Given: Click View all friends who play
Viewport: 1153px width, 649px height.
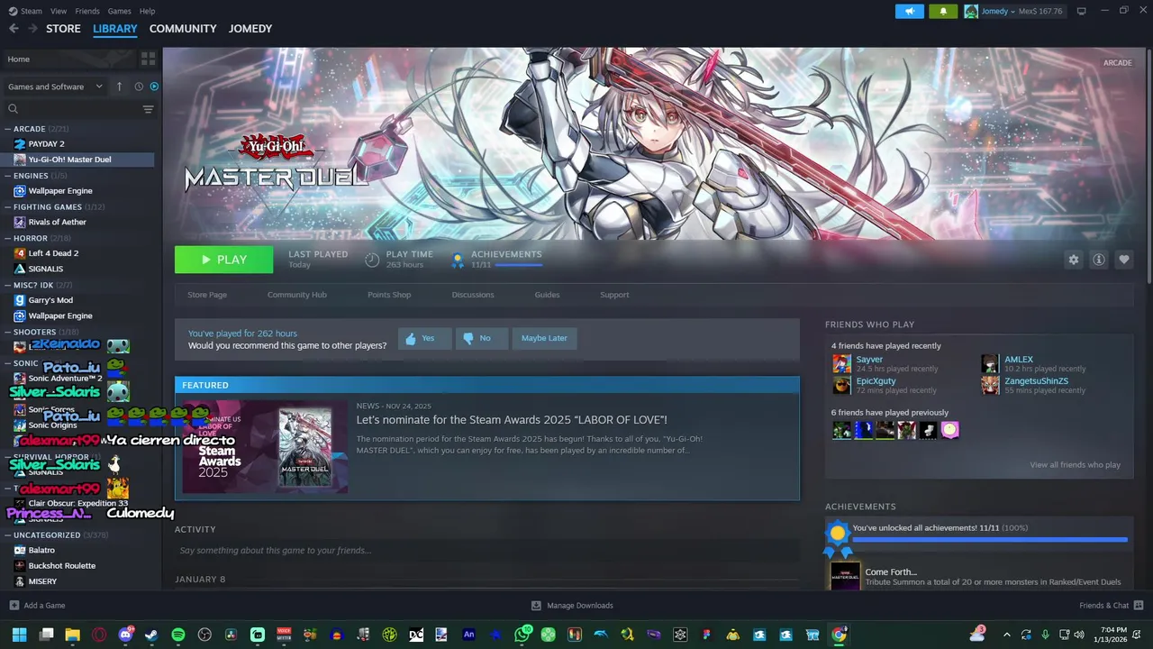Looking at the screenshot, I should pyautogui.click(x=1075, y=465).
